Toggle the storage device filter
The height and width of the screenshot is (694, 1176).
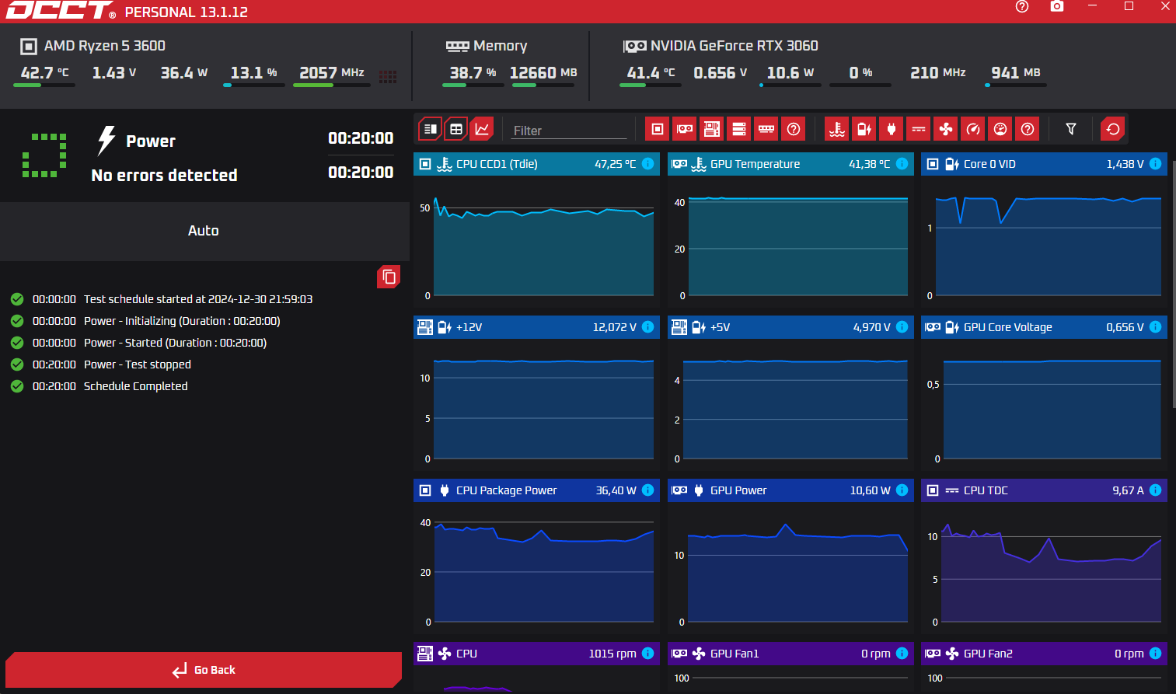coord(739,129)
